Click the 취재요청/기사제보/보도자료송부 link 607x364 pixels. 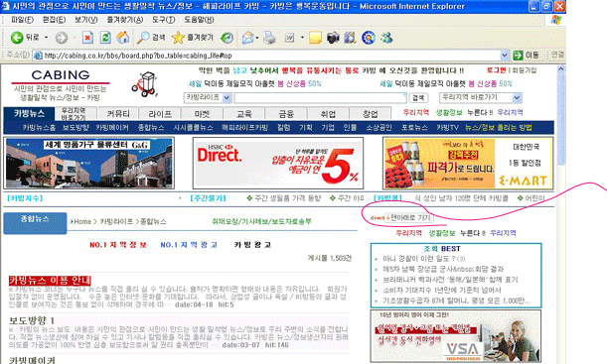click(261, 221)
